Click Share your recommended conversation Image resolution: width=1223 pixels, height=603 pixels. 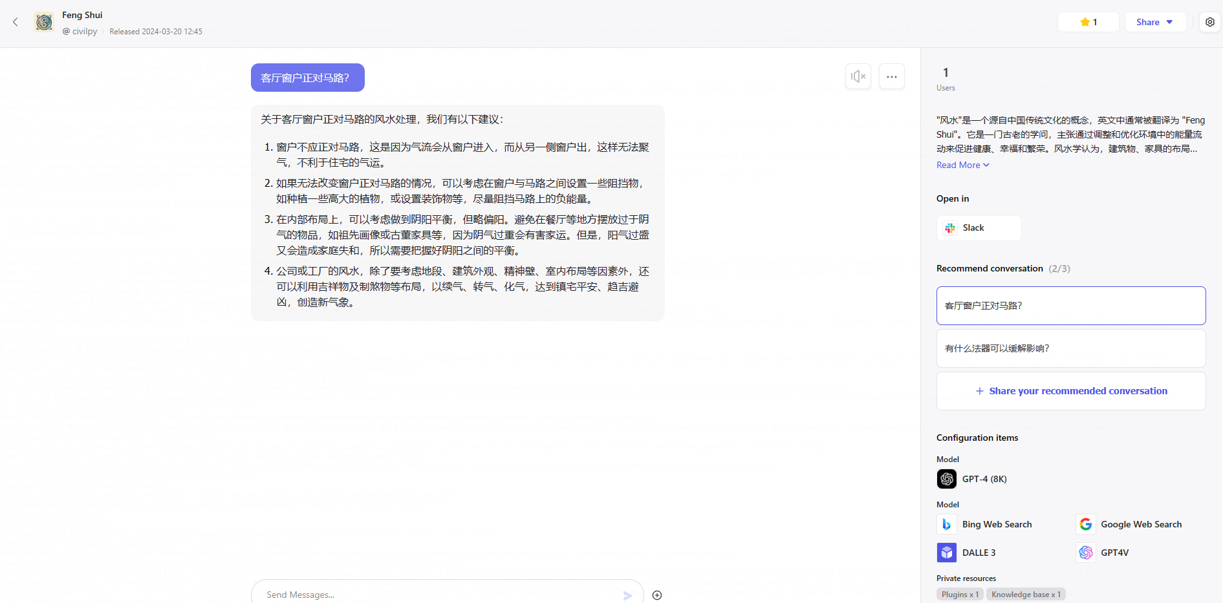click(1071, 391)
